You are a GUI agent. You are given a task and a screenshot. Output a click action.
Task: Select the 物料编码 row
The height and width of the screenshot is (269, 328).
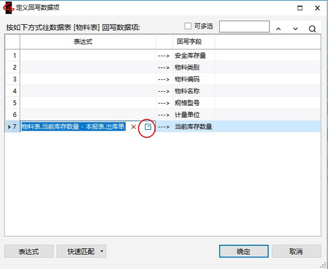[x=186, y=79]
